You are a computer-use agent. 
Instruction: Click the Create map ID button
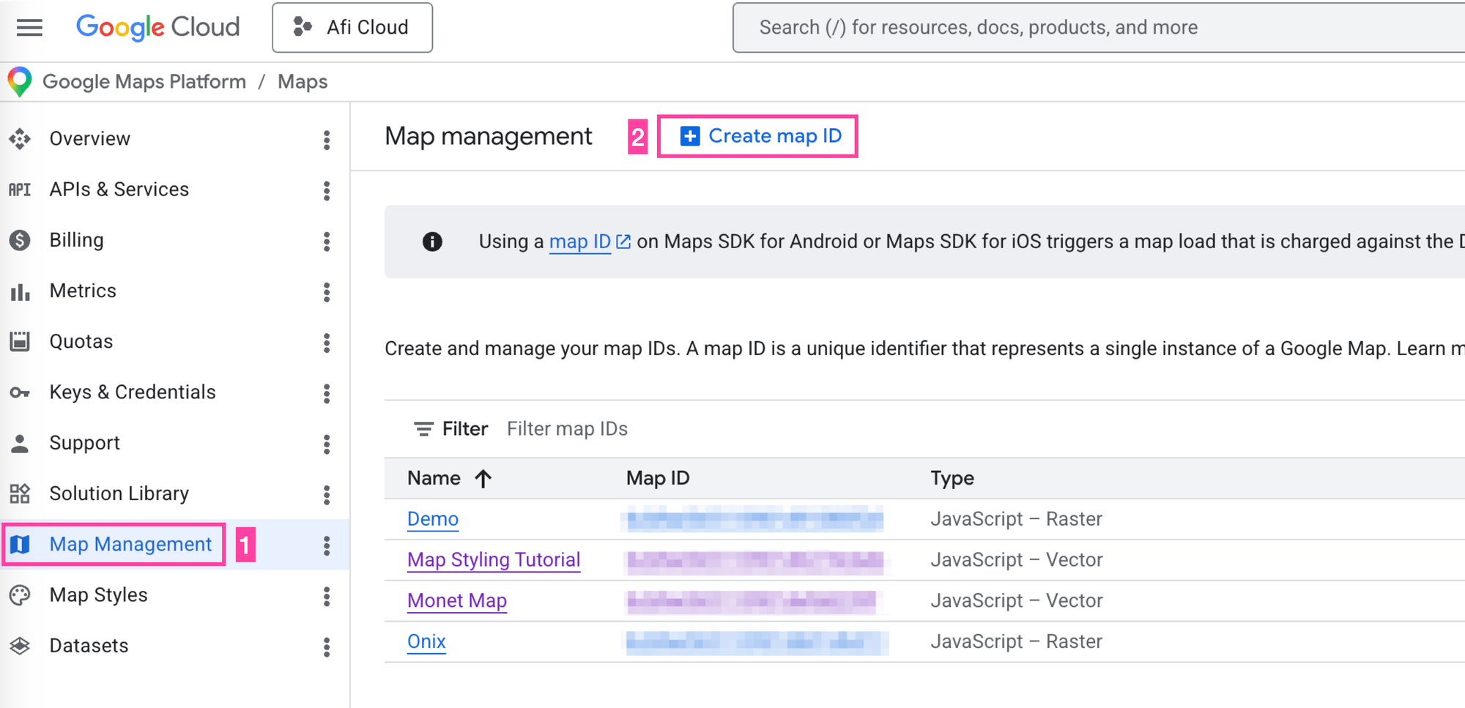click(758, 136)
